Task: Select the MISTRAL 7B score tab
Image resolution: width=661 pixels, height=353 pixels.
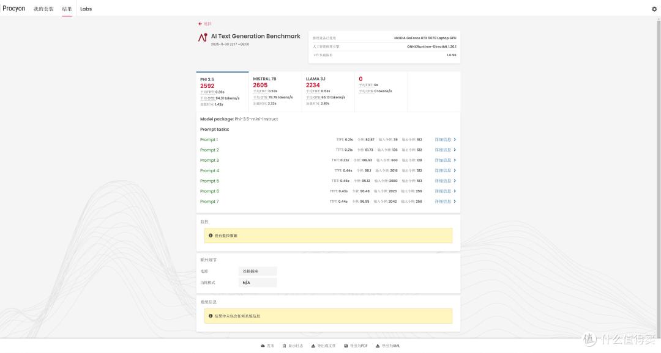Action: click(275, 92)
